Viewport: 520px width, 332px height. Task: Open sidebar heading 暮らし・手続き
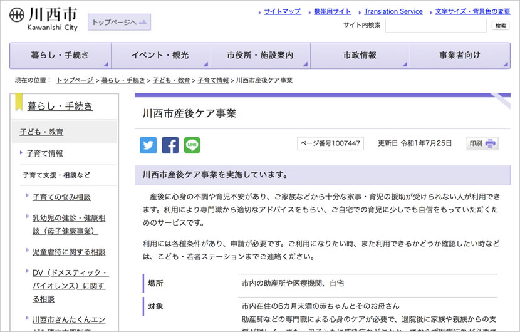(60, 106)
